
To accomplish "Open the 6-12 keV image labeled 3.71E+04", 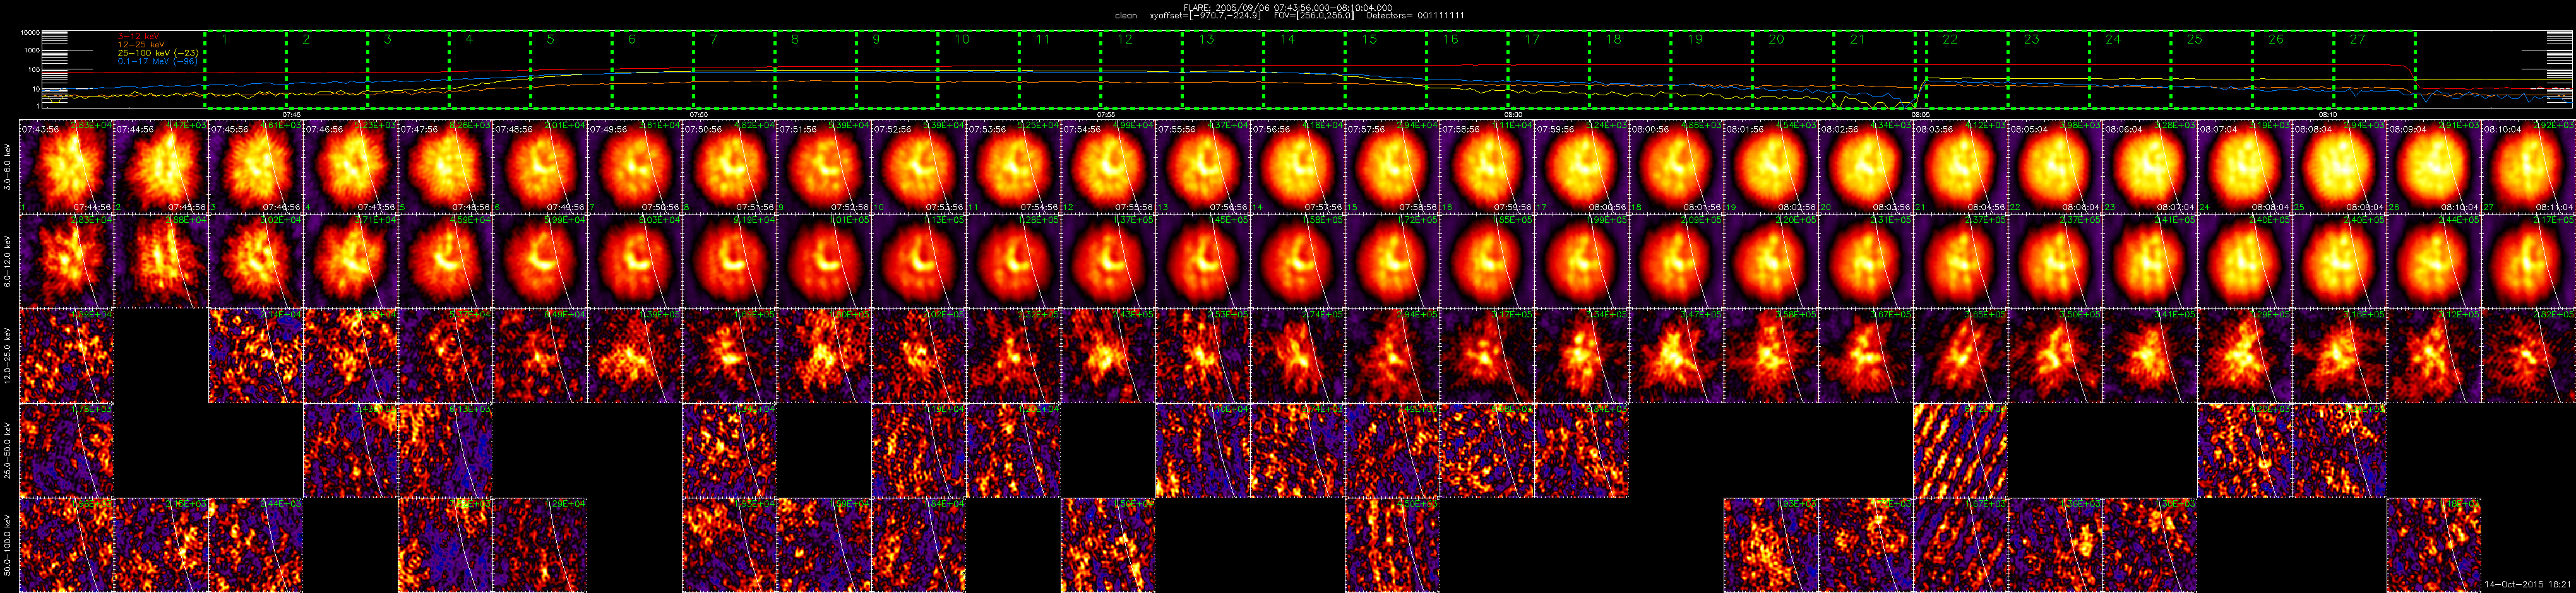I will [x=350, y=262].
